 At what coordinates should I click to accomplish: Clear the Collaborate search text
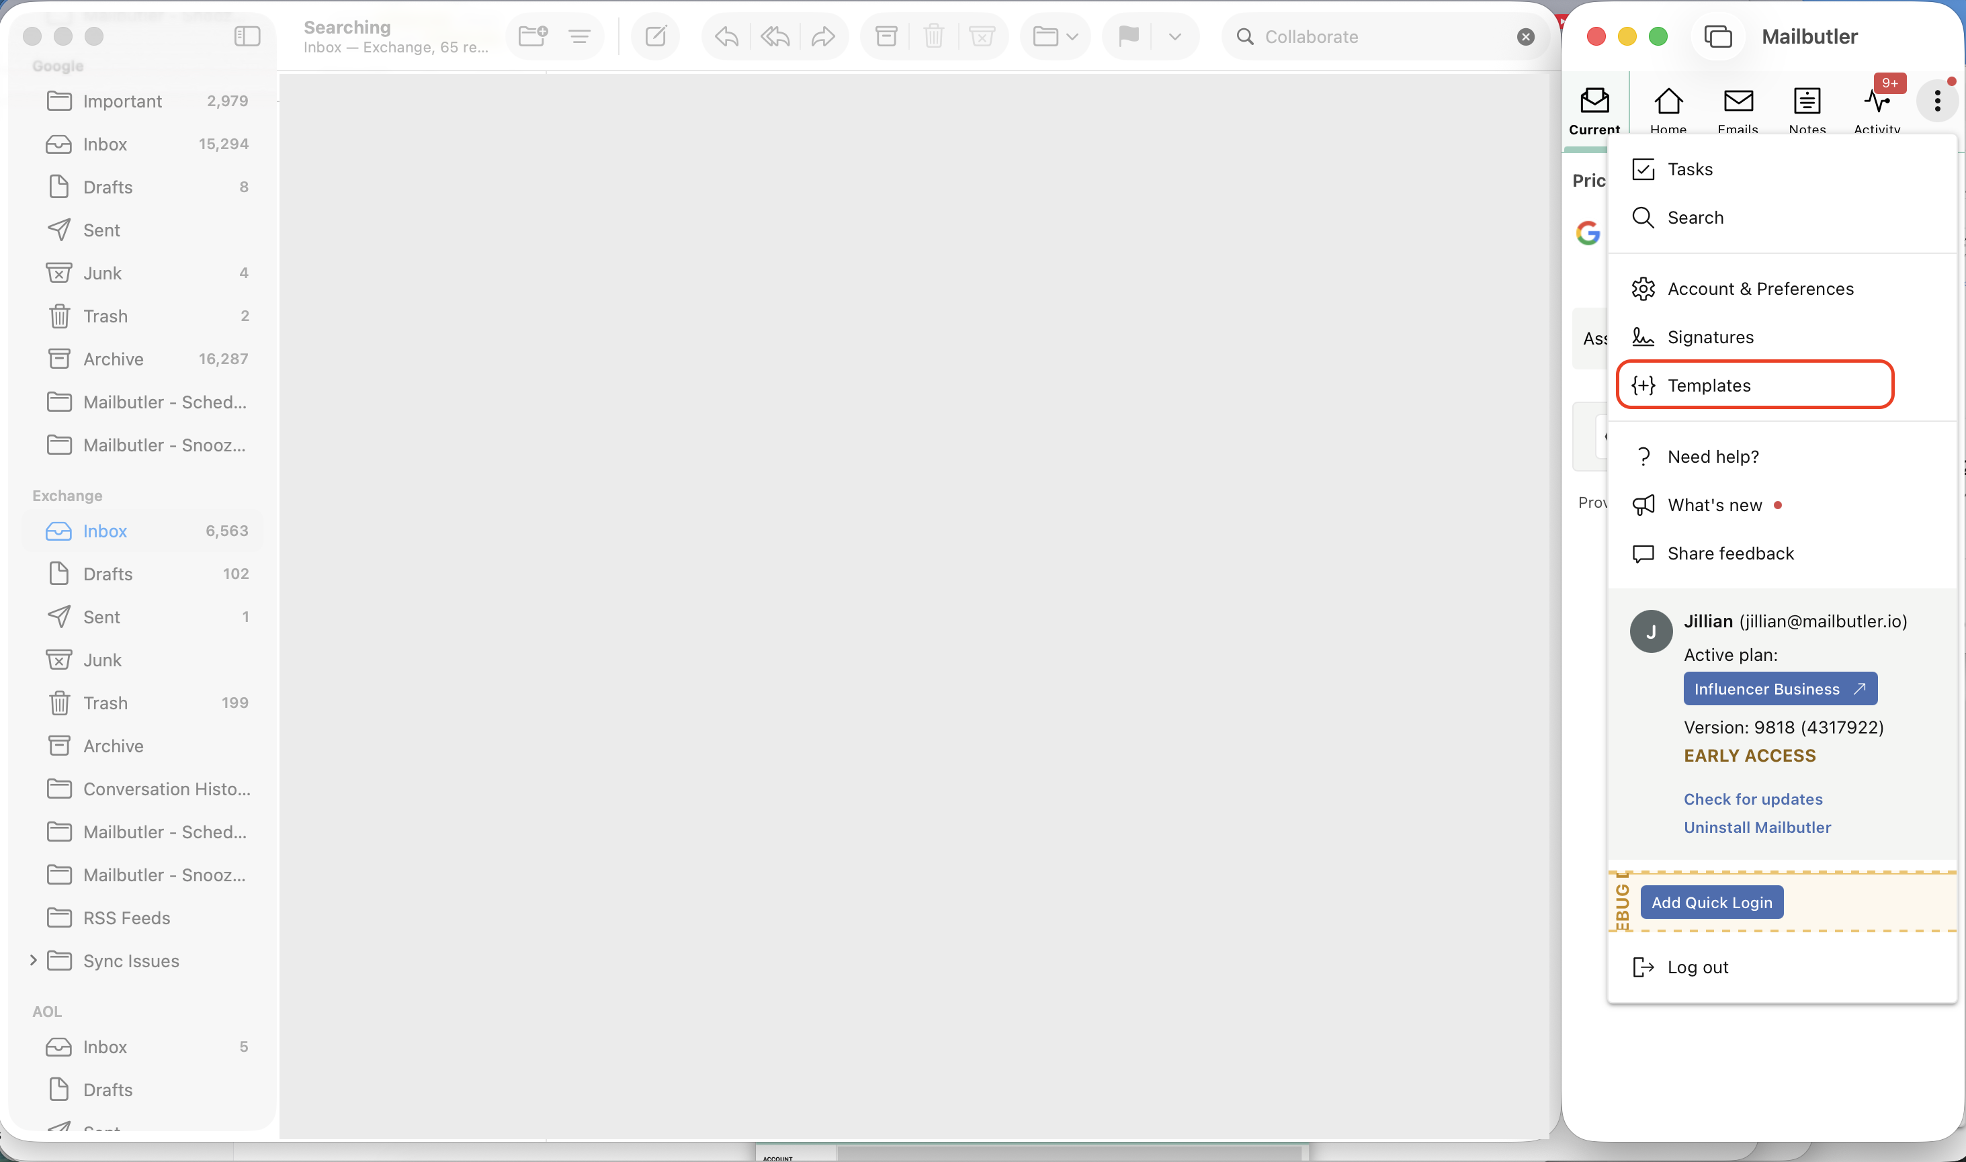coord(1525,37)
